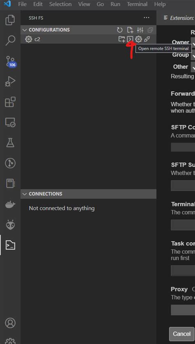Edit c2 configuration via gear icon
Screen dimensions: 195x344
[138, 39]
